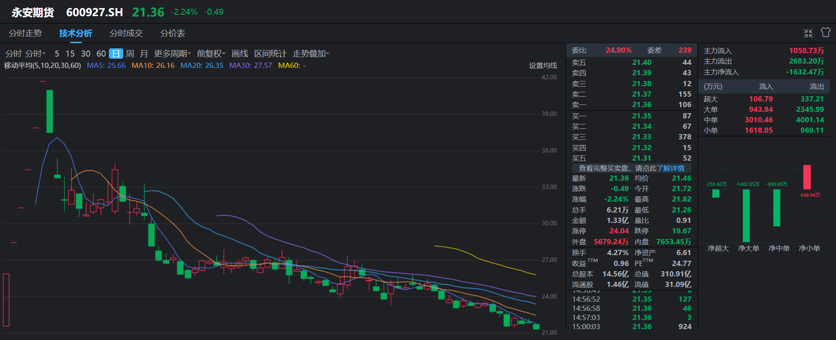Open the 分价表 tab
The width and height of the screenshot is (836, 340).
click(172, 34)
